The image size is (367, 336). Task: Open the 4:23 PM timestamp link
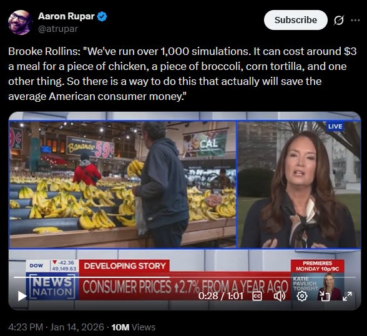tap(26, 327)
